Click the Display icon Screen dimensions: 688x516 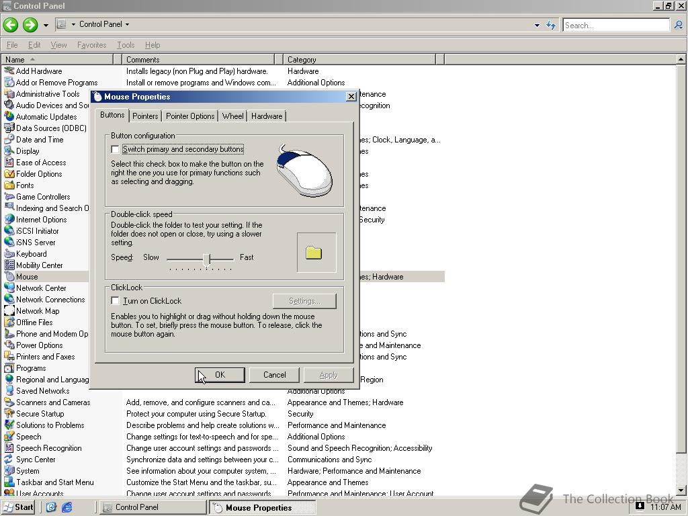point(9,150)
